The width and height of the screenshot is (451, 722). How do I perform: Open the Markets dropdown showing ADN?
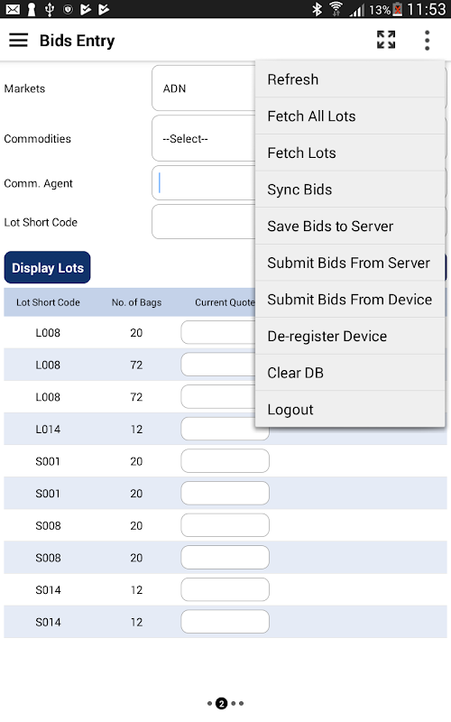[x=204, y=88]
